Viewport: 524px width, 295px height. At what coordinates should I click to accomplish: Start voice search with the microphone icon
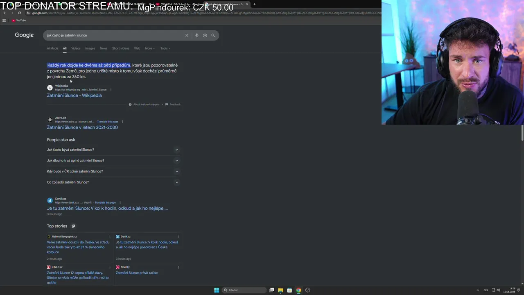coord(197,35)
